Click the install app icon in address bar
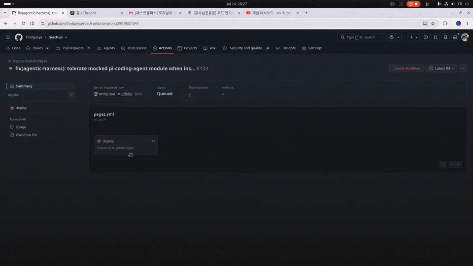This screenshot has height=266, width=473. tap(425, 23)
